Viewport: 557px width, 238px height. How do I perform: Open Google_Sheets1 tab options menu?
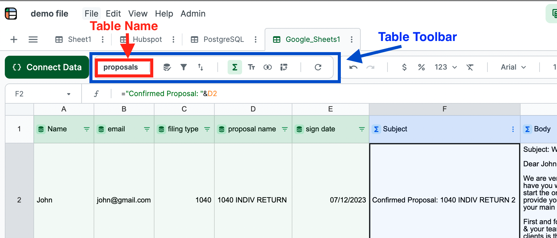[x=352, y=39]
